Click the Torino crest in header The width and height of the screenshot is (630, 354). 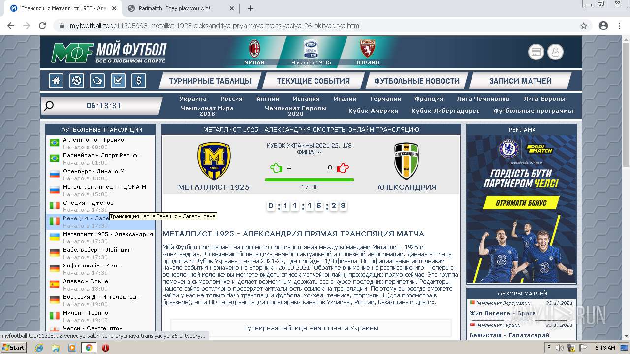click(368, 49)
